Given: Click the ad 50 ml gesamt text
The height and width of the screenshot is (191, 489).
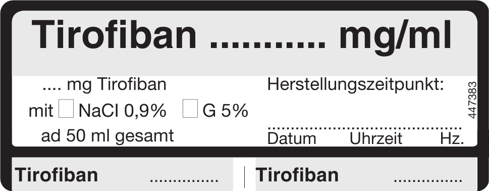Looking at the screenshot, I should [107, 136].
